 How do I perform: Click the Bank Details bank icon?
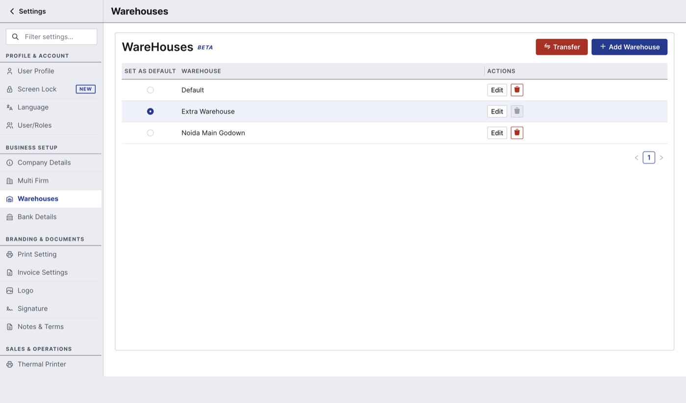pyautogui.click(x=9, y=217)
